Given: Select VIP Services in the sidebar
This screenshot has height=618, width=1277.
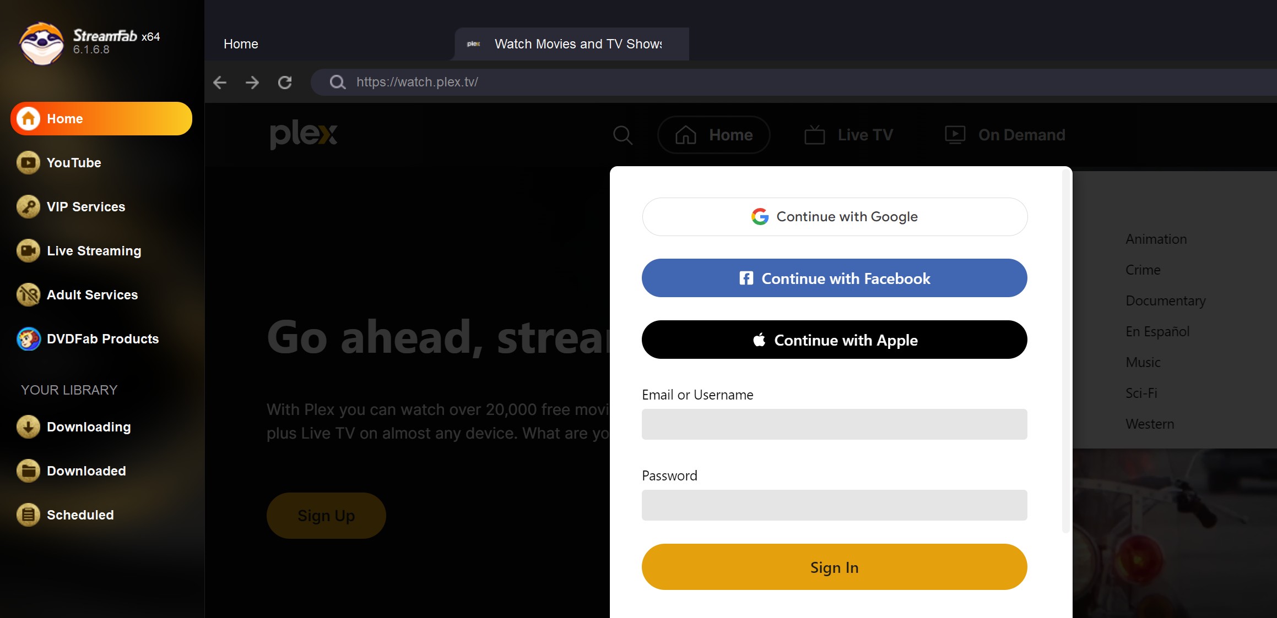Looking at the screenshot, I should tap(86, 207).
